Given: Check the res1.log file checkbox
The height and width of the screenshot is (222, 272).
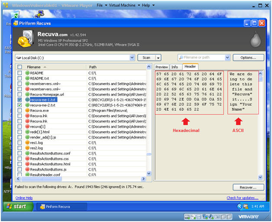Looking at the screenshot, I should pyautogui.click(x=19, y=143).
